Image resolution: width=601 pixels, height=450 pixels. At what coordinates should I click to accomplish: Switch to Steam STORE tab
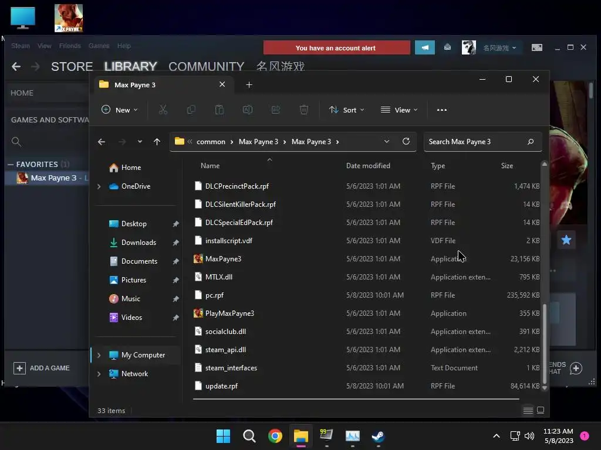(72, 67)
